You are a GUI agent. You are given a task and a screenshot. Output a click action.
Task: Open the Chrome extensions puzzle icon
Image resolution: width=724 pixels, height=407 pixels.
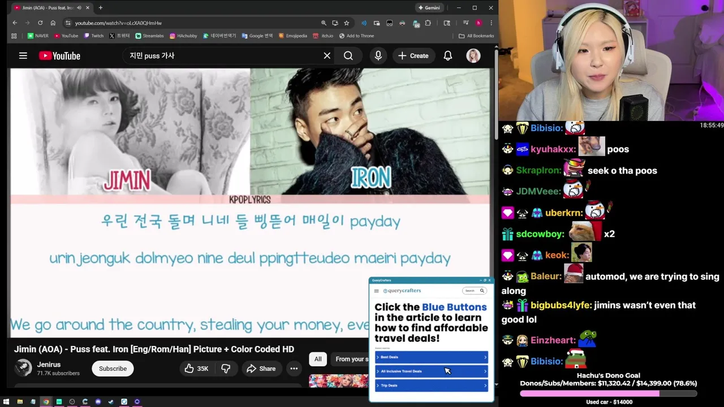pos(428,23)
